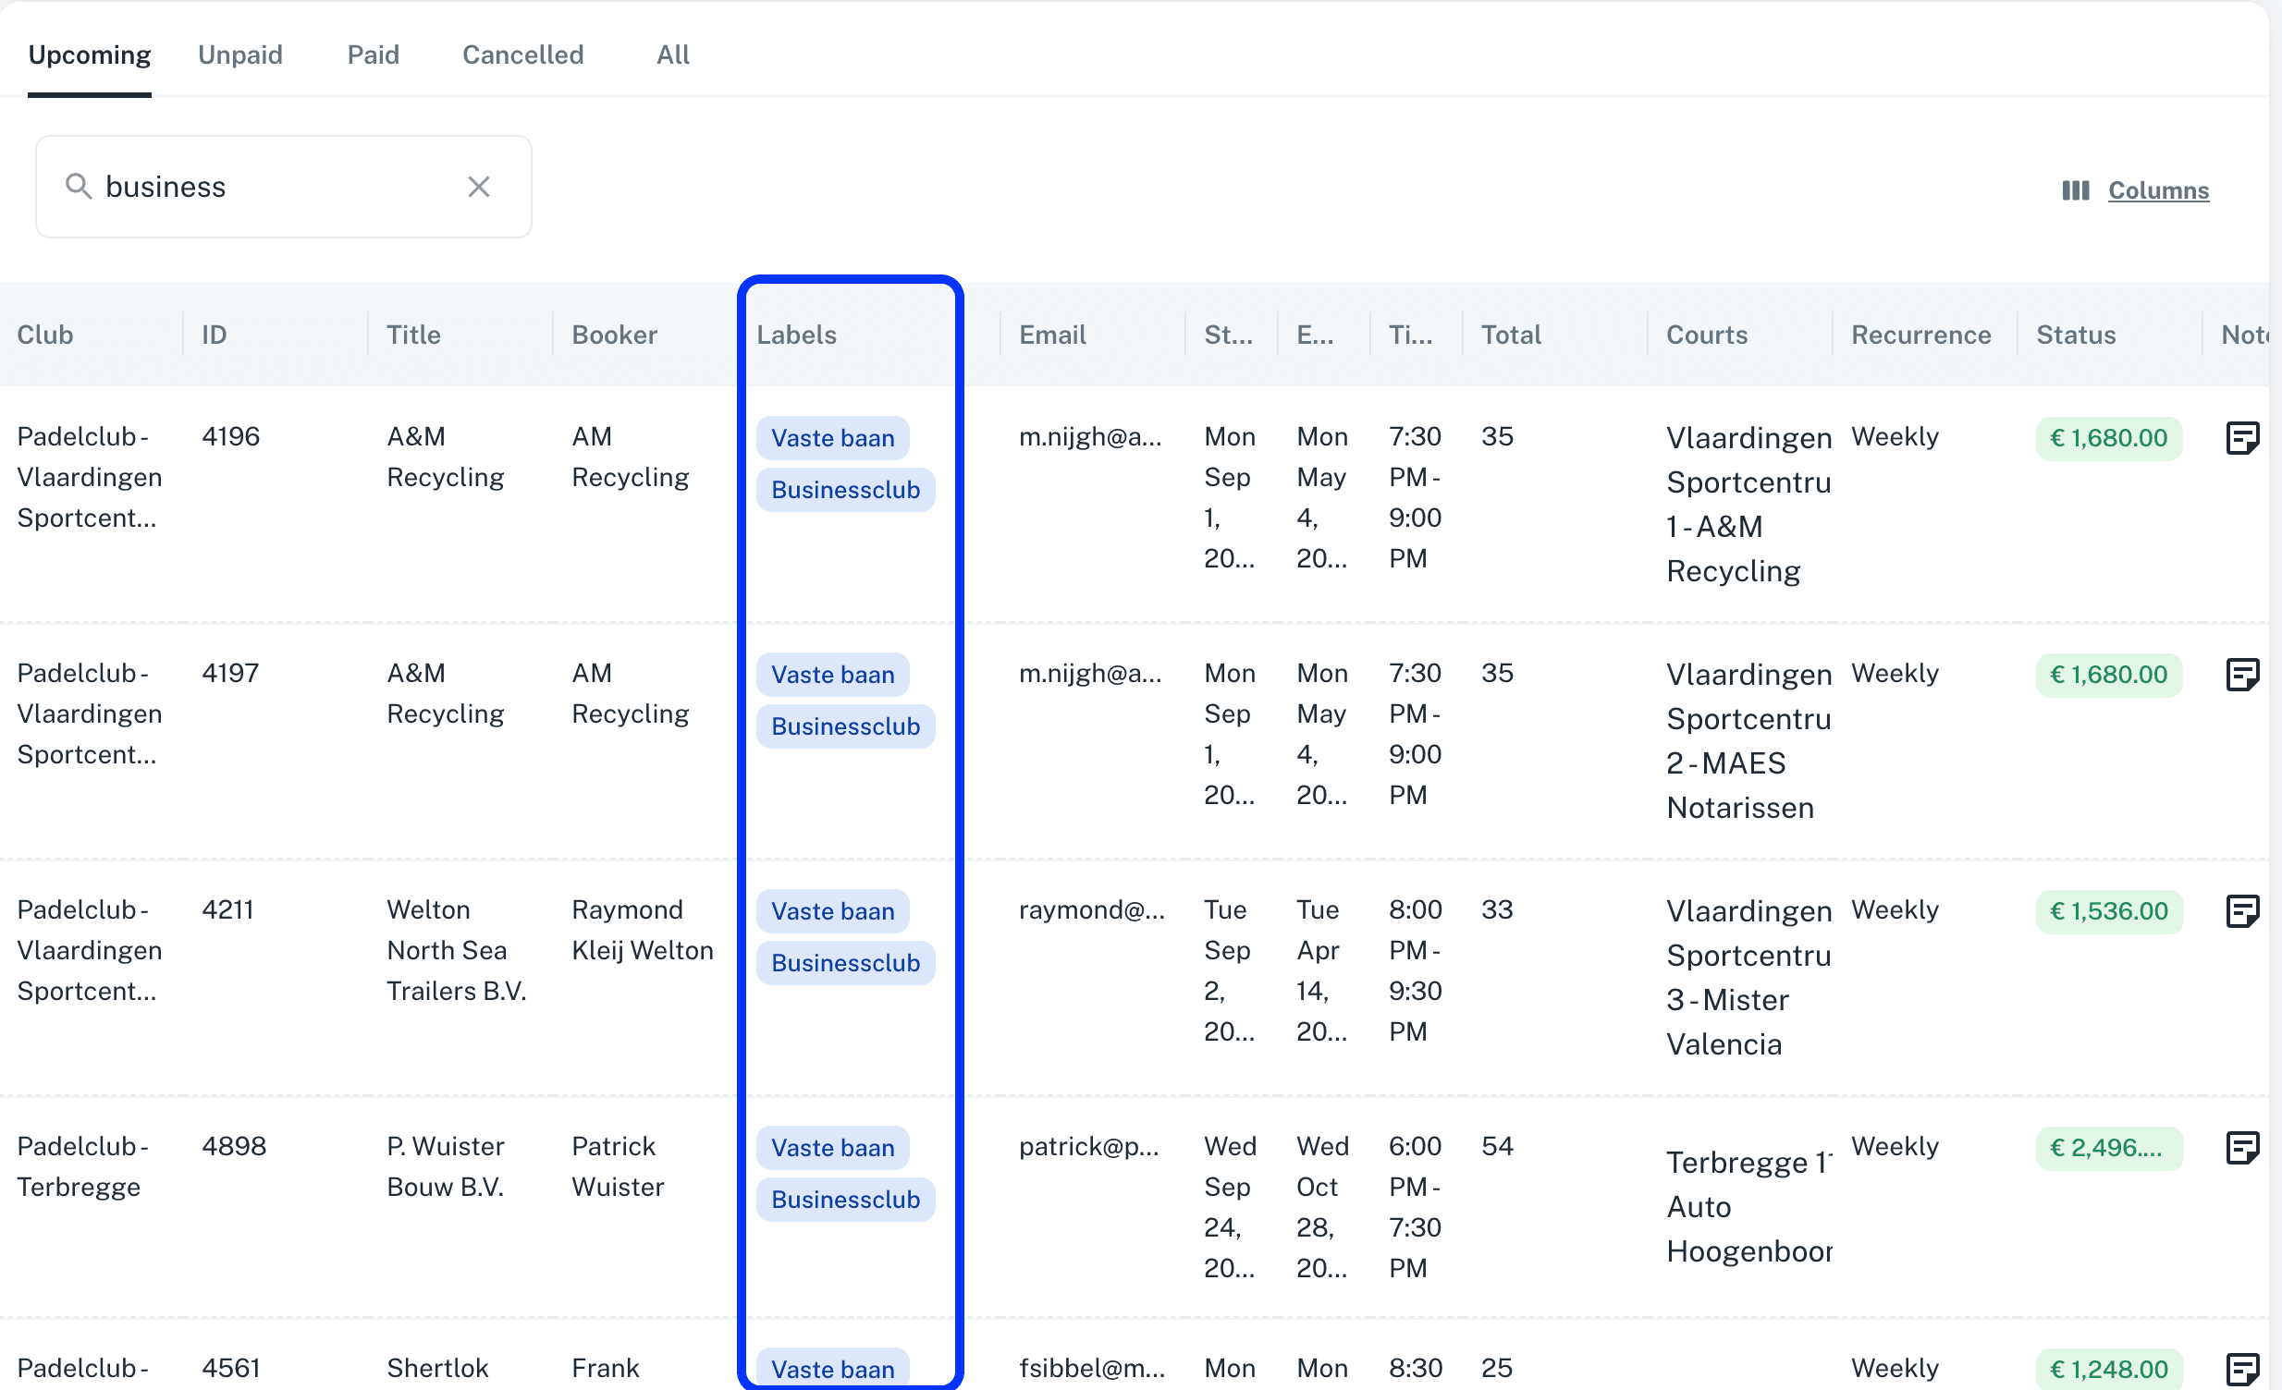
Task: Sort by the Labels column header
Action: (796, 335)
